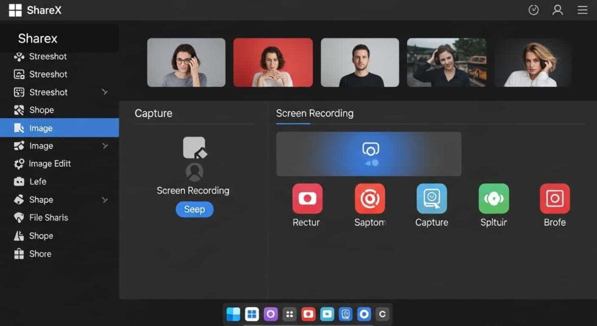Select the highlighted Image sidebar item
This screenshot has height=326, width=597.
click(x=59, y=128)
